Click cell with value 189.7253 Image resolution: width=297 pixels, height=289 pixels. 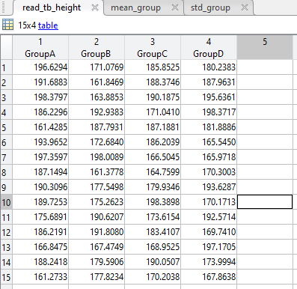tap(40, 202)
